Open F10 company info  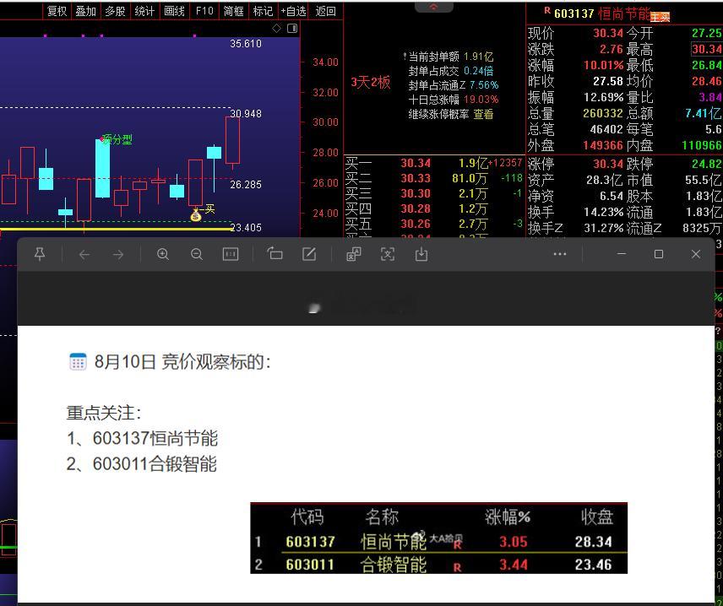204,11
